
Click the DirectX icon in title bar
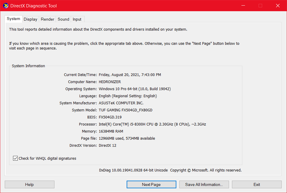(6, 6)
